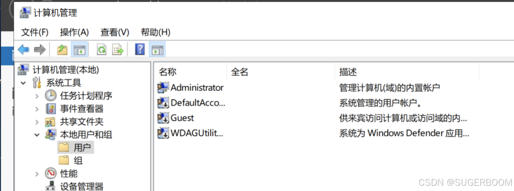Click the 组 folder icon
This screenshot has height=191, width=514.
[64, 161]
